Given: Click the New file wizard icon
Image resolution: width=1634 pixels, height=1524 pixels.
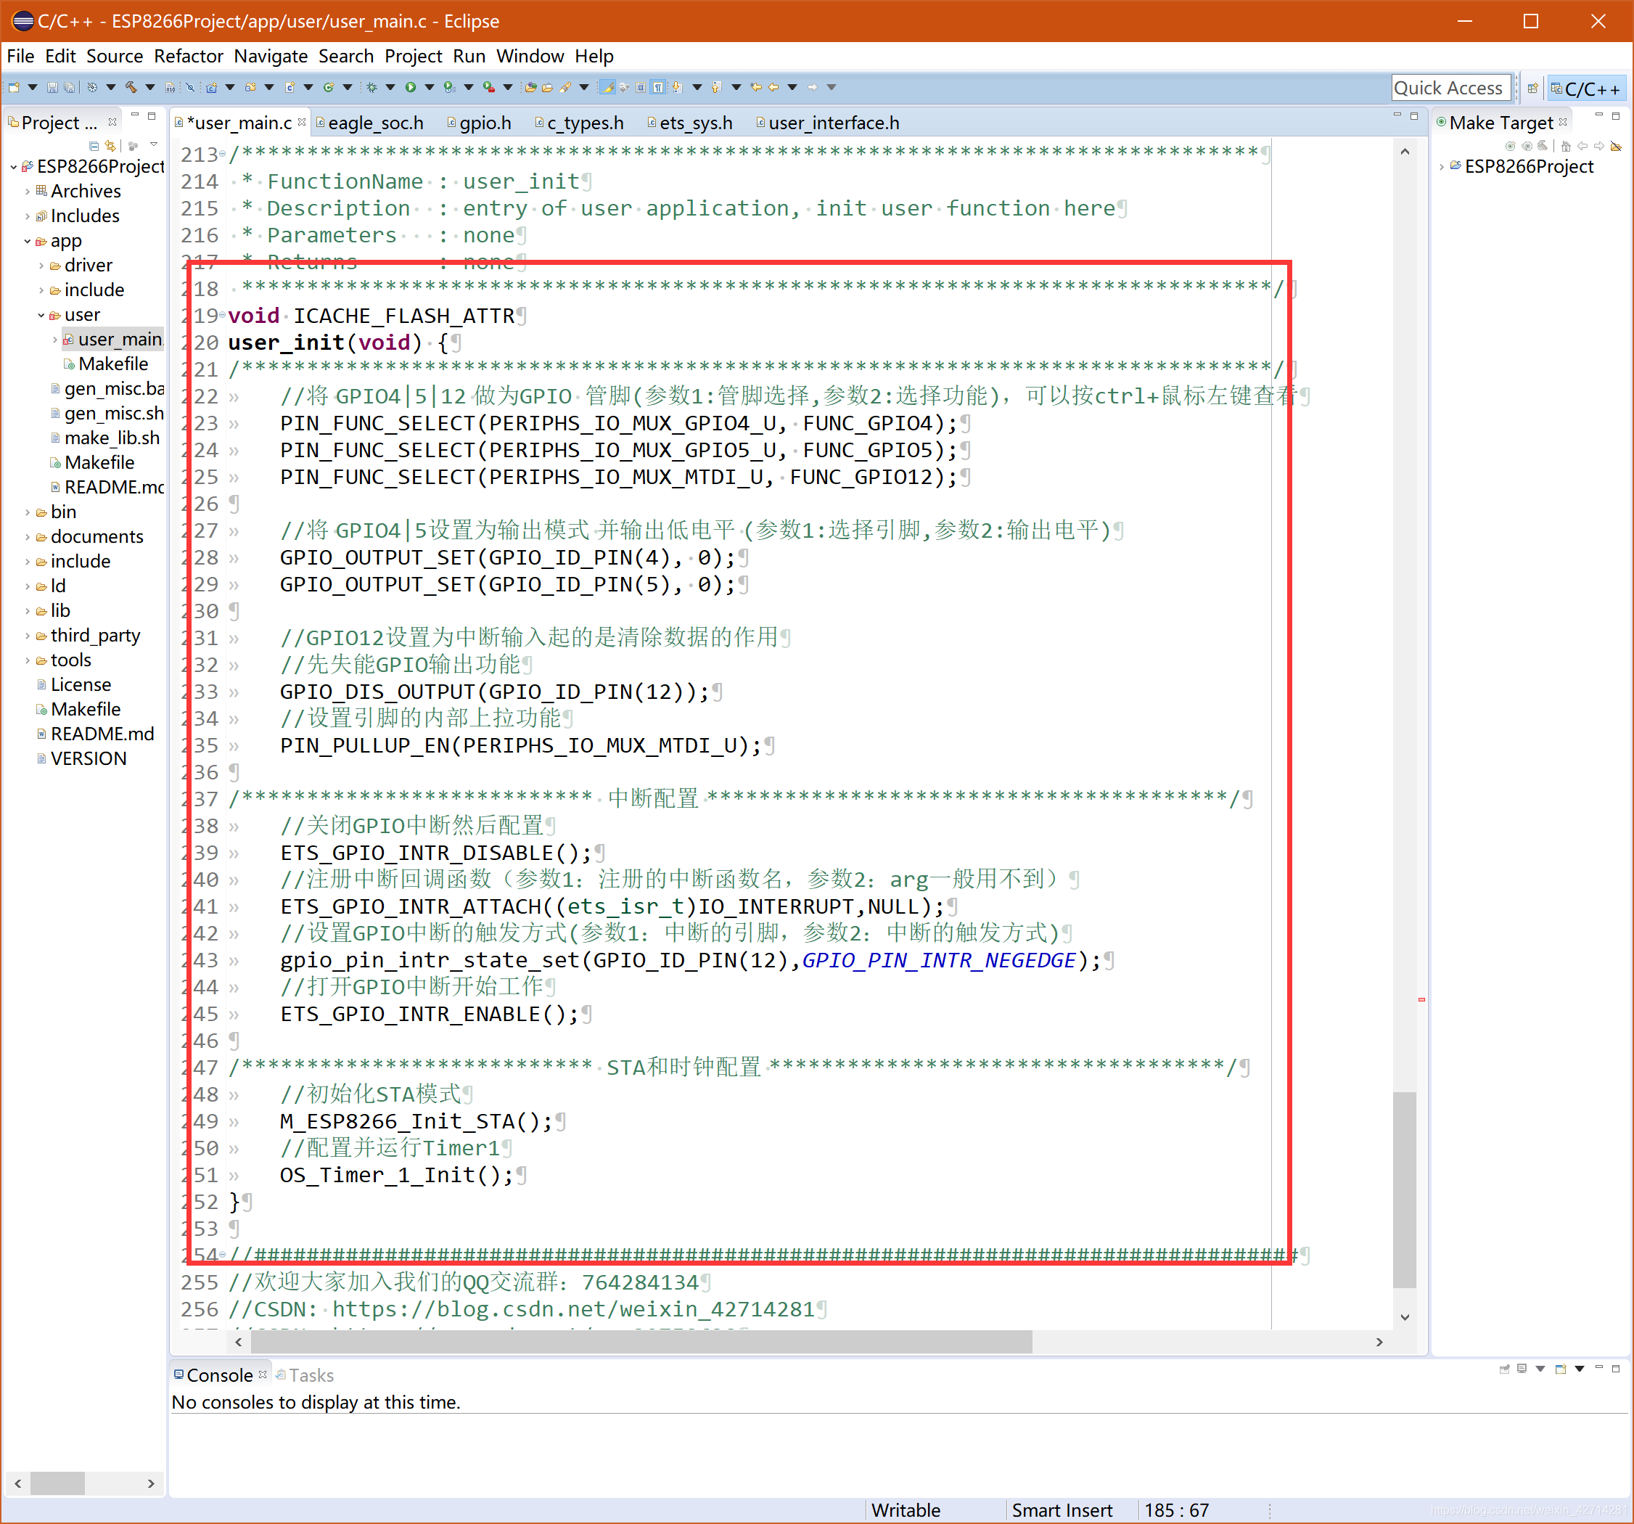Looking at the screenshot, I should pyautogui.click(x=15, y=87).
